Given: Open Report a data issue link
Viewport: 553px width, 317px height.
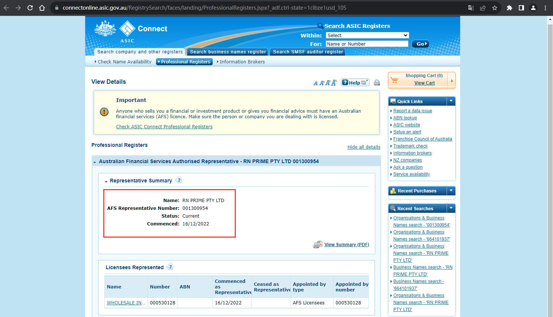Looking at the screenshot, I should (413, 111).
